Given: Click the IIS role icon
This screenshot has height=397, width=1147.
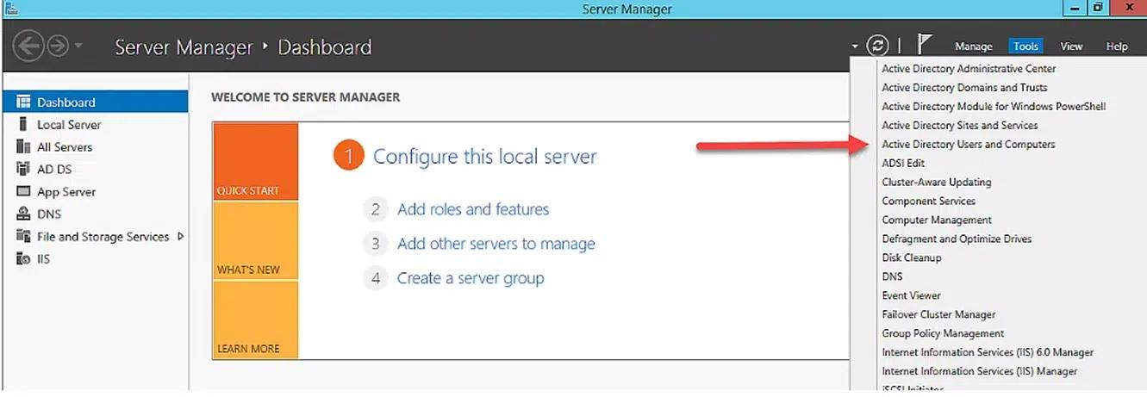Looking at the screenshot, I should 23,258.
